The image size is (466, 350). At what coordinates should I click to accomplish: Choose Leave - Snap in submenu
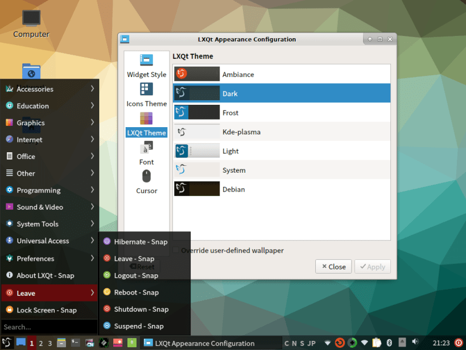pos(145,259)
